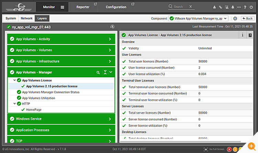Open help via the question mark icon
This screenshot has width=258, height=153.
click(245, 7)
